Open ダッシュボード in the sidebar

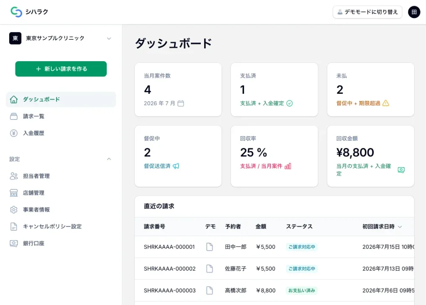tap(61, 99)
